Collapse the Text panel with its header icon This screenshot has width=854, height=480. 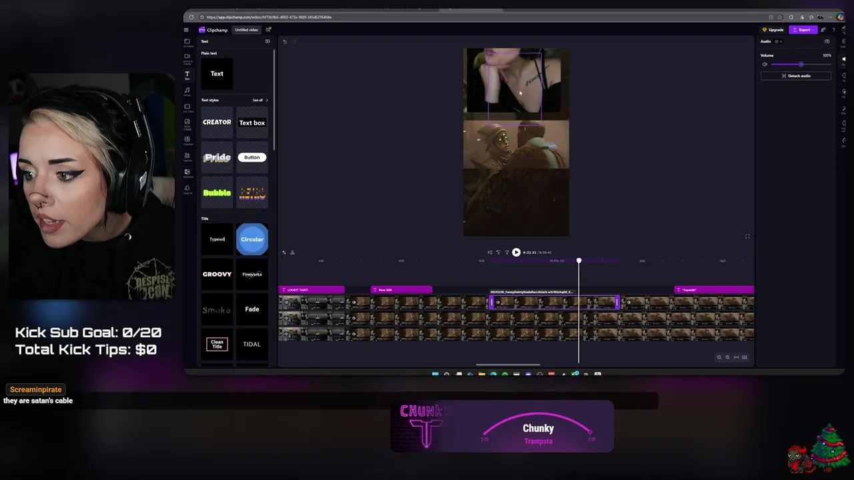point(268,41)
